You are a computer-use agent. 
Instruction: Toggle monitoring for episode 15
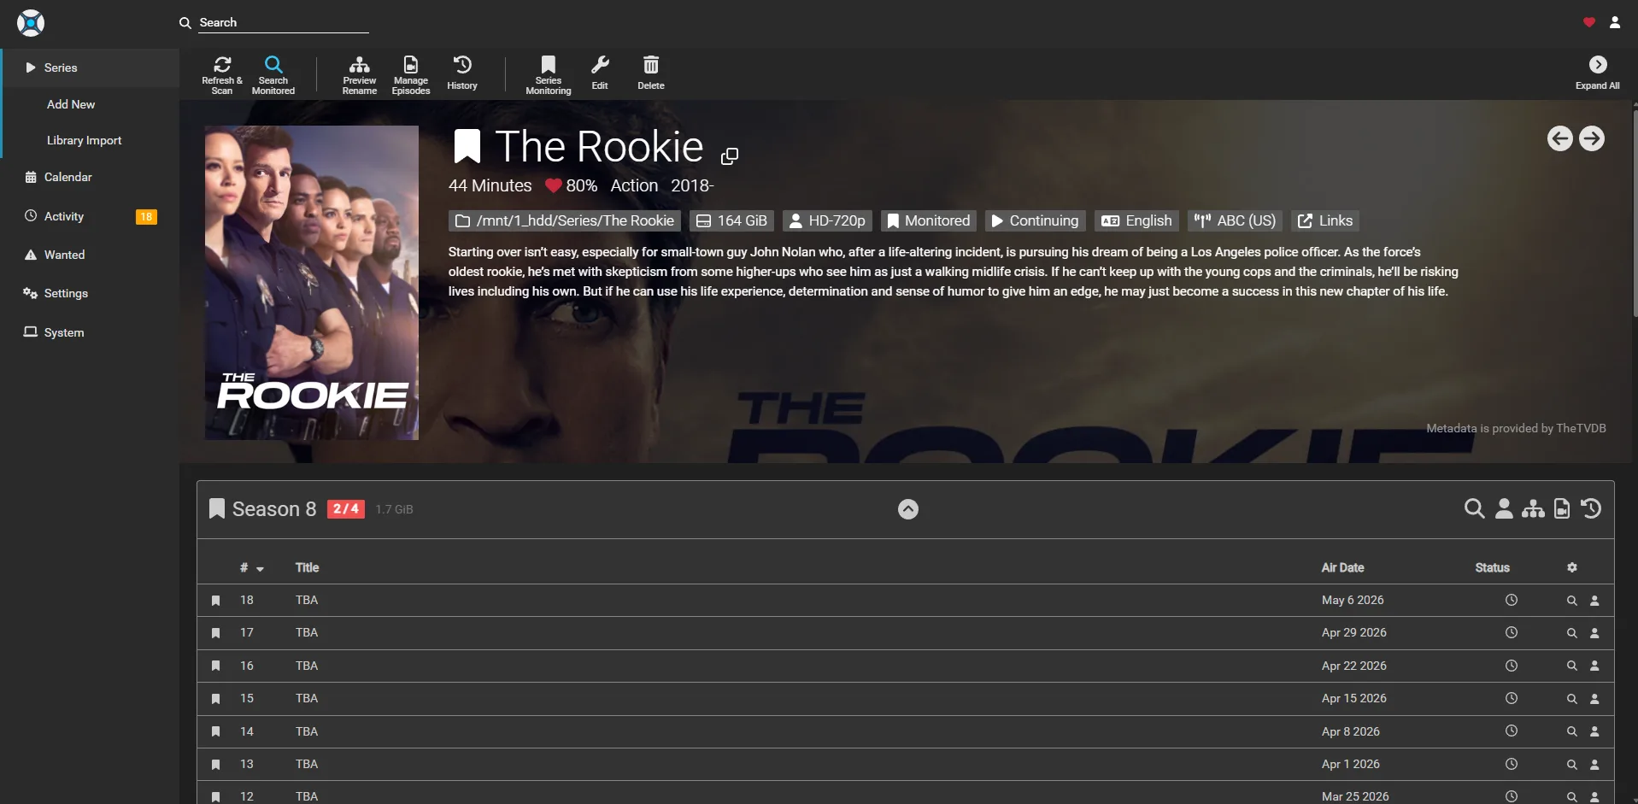coord(216,699)
